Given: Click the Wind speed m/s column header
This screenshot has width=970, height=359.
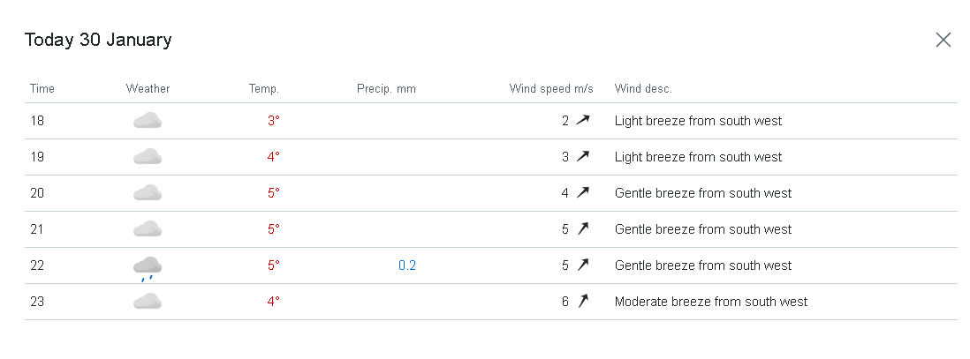Looking at the screenshot, I should pyautogui.click(x=551, y=89).
